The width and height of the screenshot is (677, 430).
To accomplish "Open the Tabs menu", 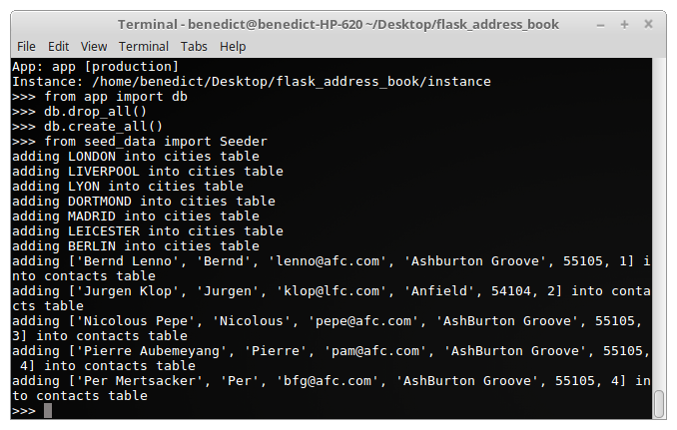I will pos(194,46).
